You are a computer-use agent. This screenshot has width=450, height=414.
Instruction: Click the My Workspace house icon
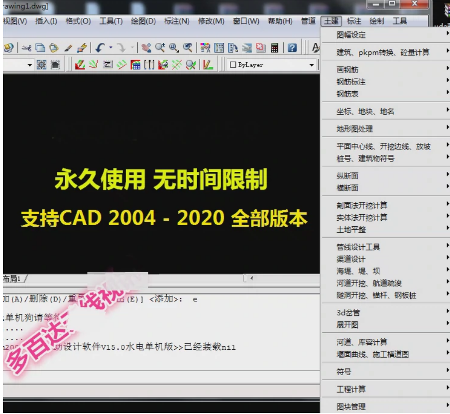click(55, 65)
